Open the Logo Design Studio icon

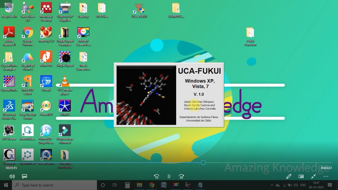click(x=27, y=110)
